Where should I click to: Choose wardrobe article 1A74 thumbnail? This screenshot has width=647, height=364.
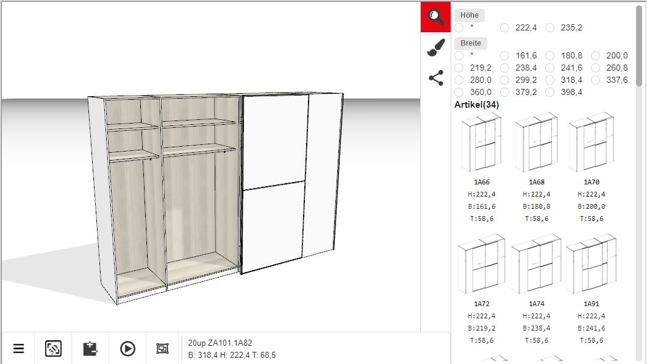[x=537, y=264]
